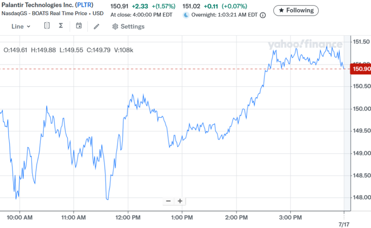Toggle the Following star button

coord(296,10)
